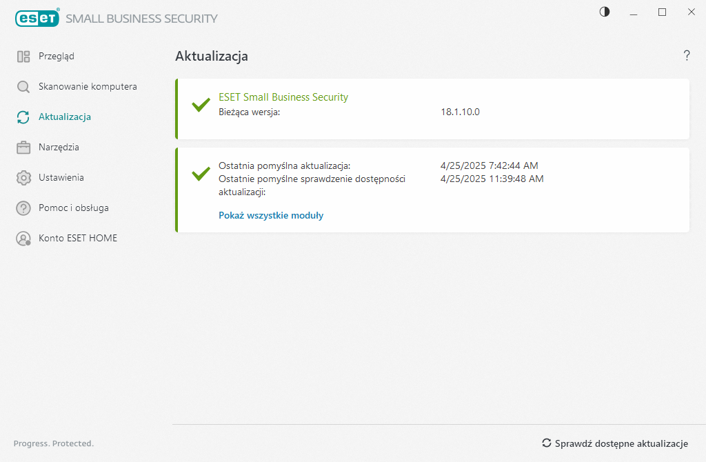Viewport: 706px width, 462px height.
Task: Maximize the ESET window
Action: pos(662,12)
